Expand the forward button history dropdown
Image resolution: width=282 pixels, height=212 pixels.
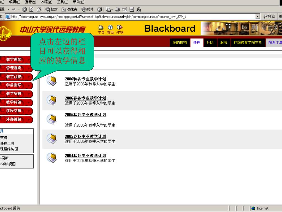click(19, 9)
